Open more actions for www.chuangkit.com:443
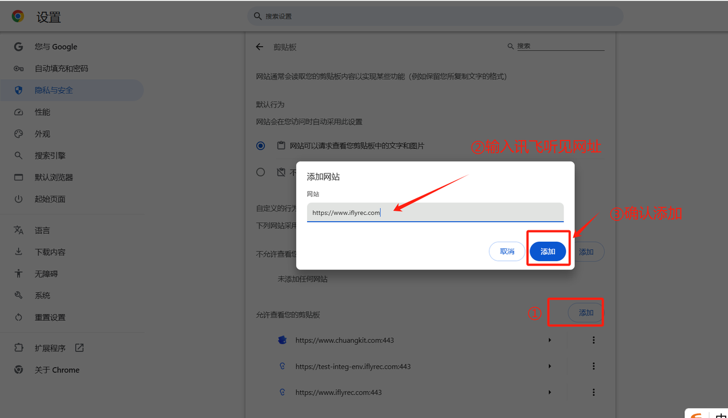The image size is (728, 418). click(x=594, y=340)
